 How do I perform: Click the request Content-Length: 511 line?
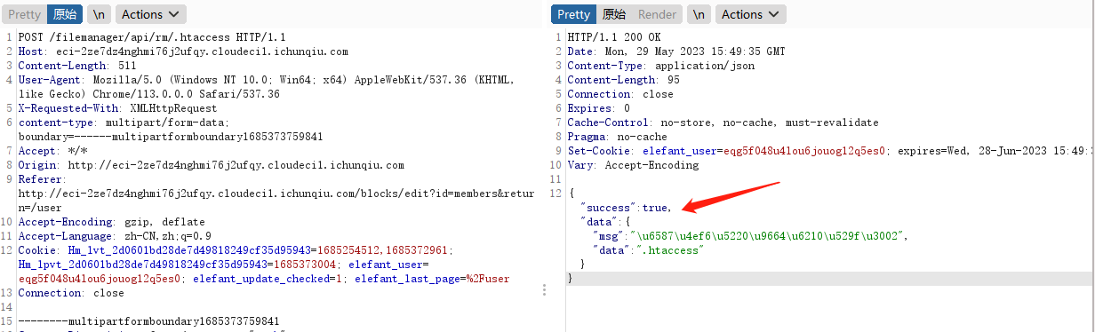tap(77, 66)
